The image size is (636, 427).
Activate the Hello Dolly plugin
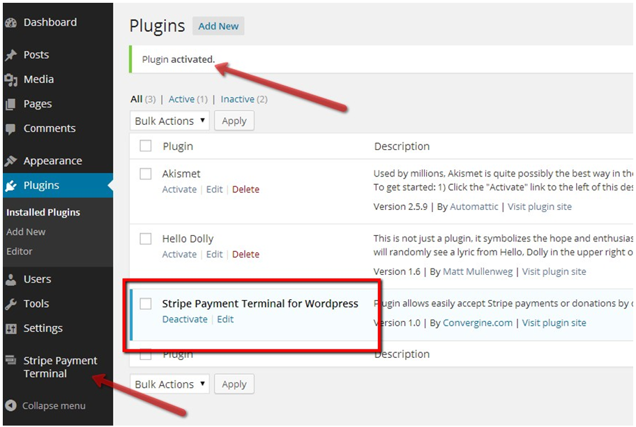(179, 255)
